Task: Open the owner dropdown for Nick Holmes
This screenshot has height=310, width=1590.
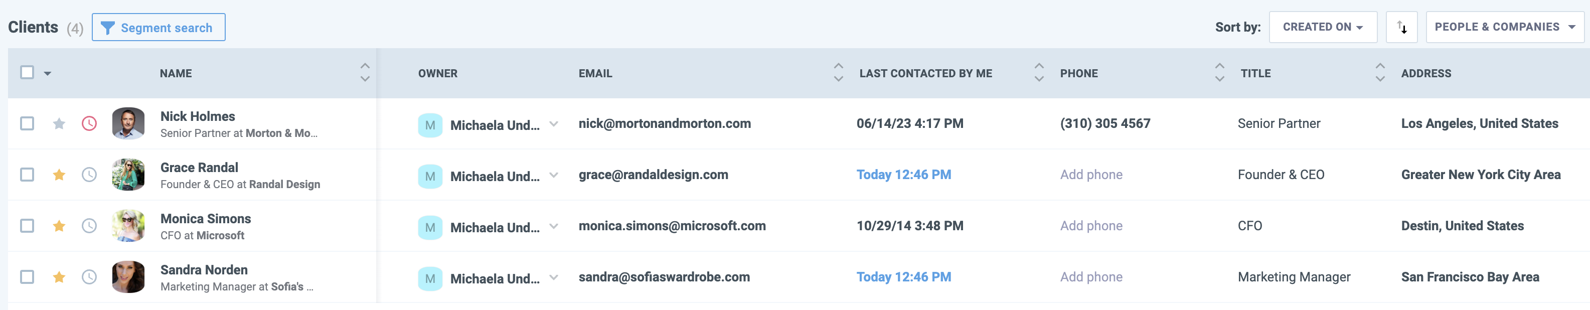Action: coord(554,124)
